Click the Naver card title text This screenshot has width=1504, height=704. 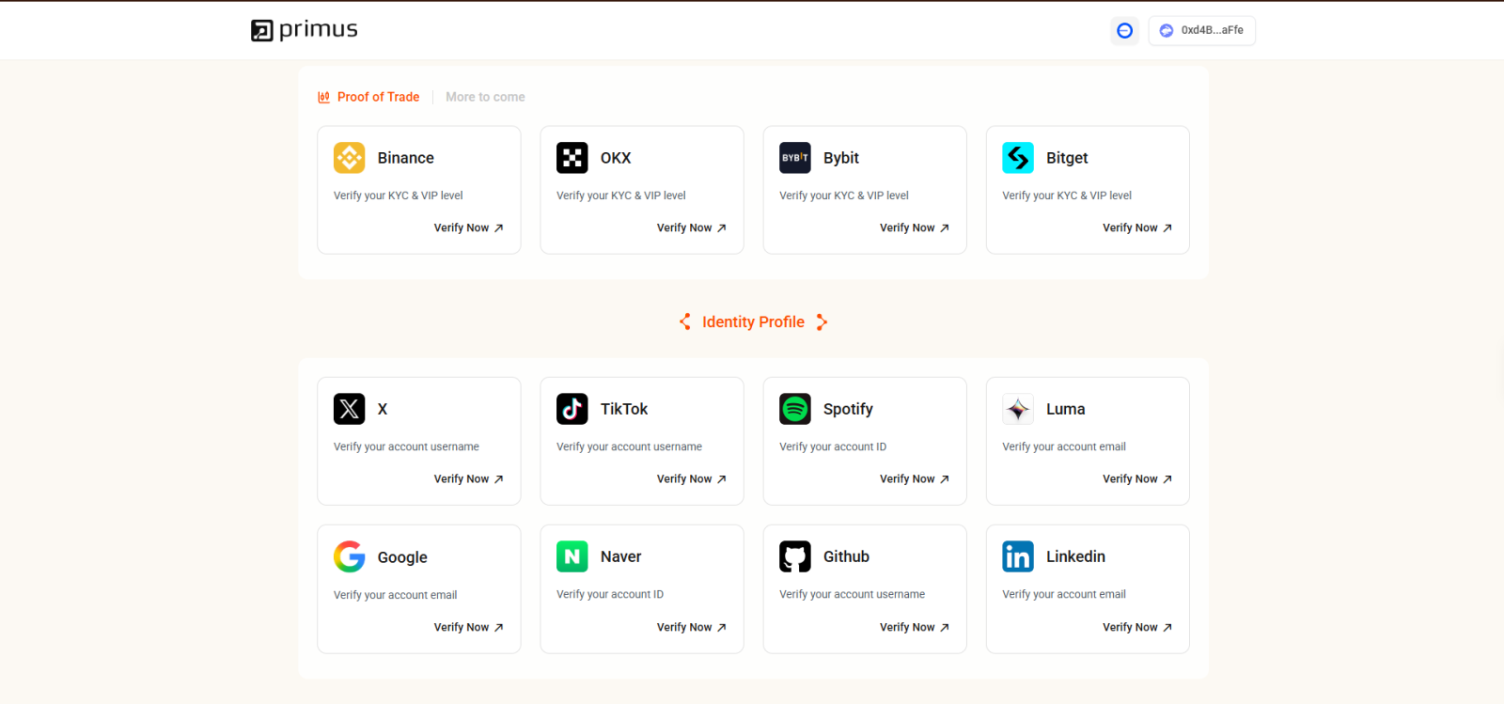point(620,556)
